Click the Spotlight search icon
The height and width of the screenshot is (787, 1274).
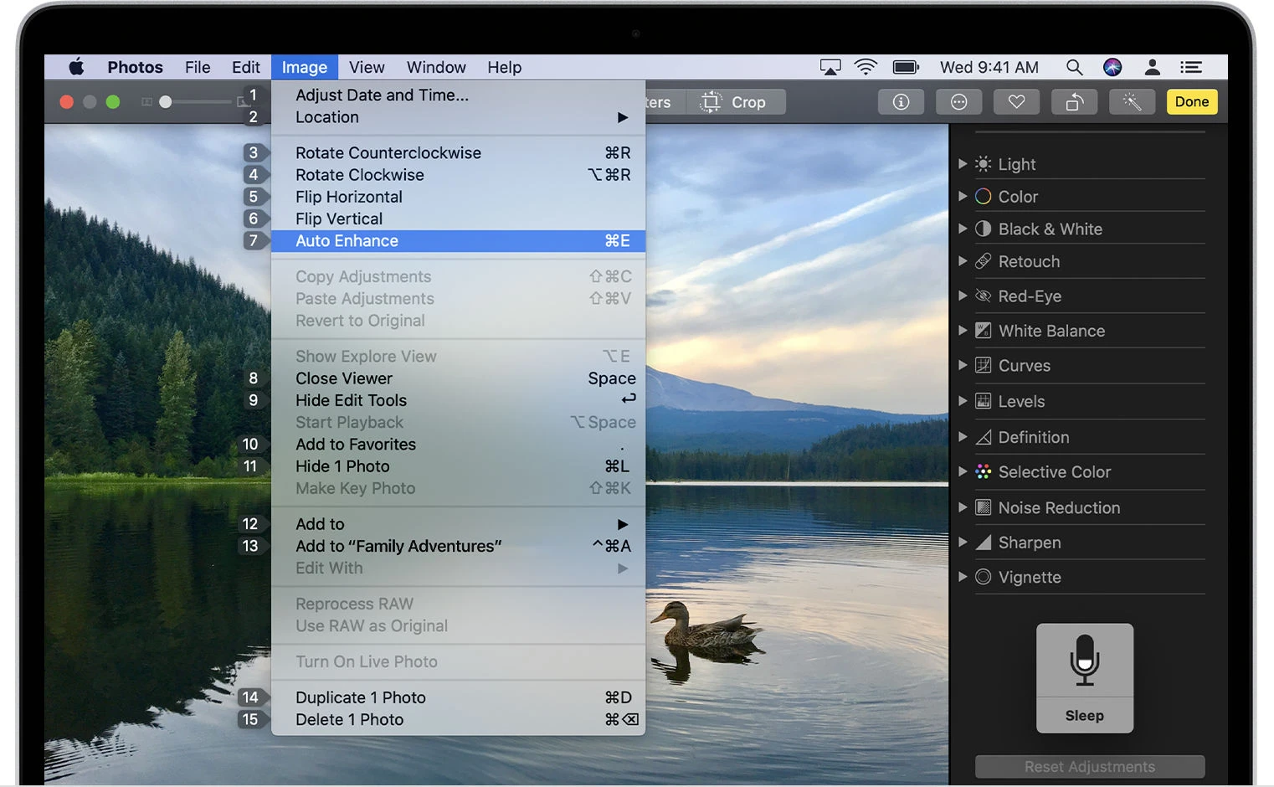tap(1074, 67)
